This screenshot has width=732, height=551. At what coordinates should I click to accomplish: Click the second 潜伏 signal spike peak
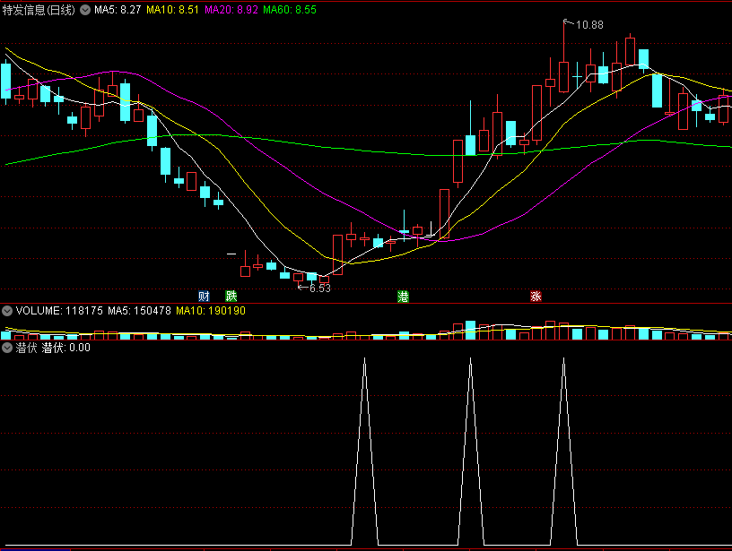click(471, 359)
